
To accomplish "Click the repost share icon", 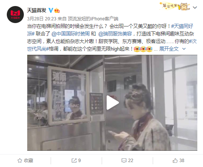I will pyautogui.click(x=74, y=161).
